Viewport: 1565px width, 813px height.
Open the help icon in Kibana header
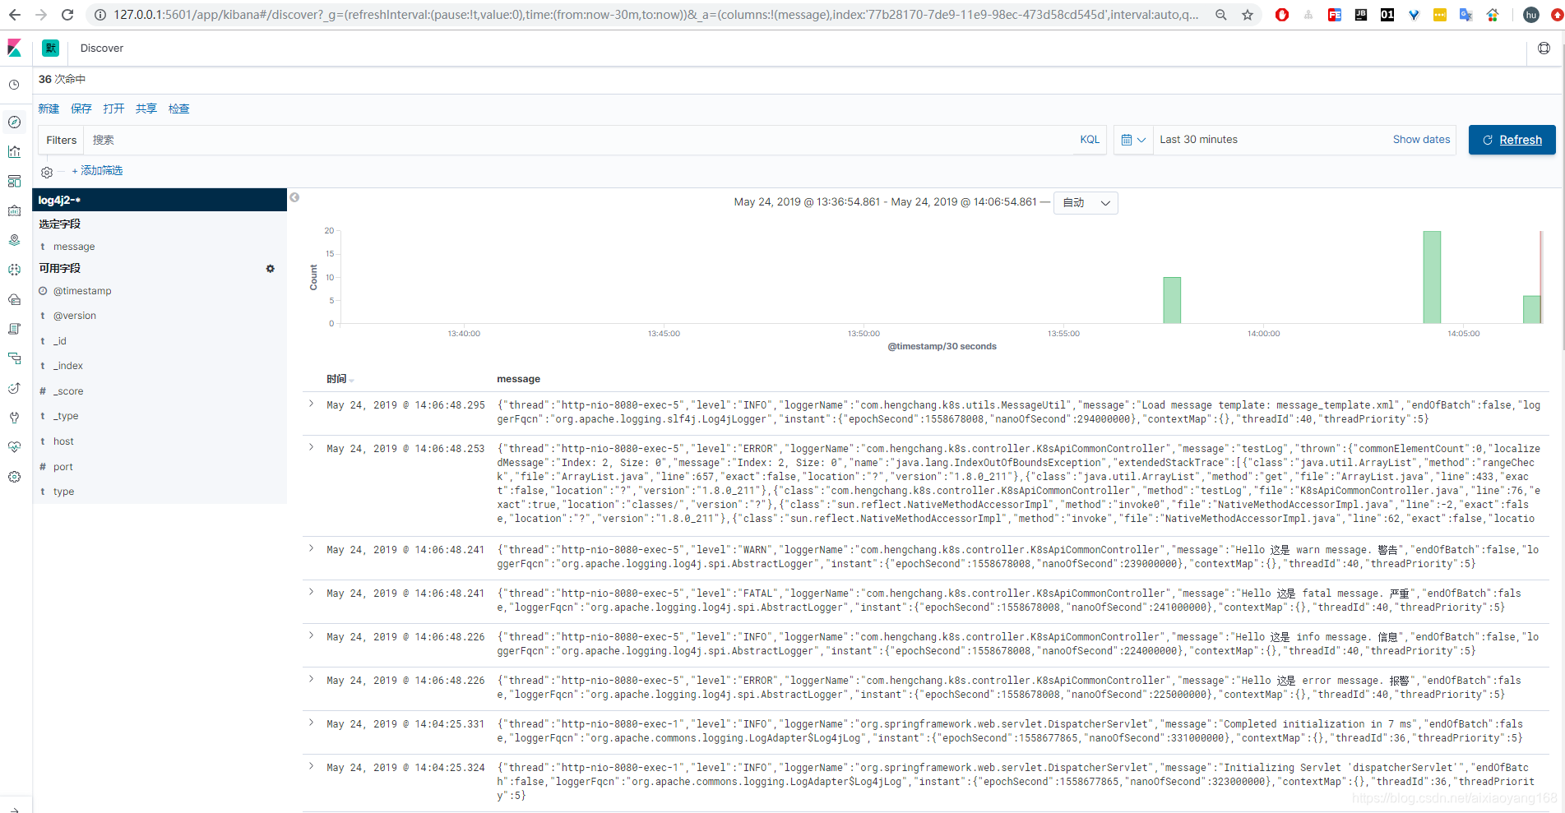click(x=1544, y=49)
